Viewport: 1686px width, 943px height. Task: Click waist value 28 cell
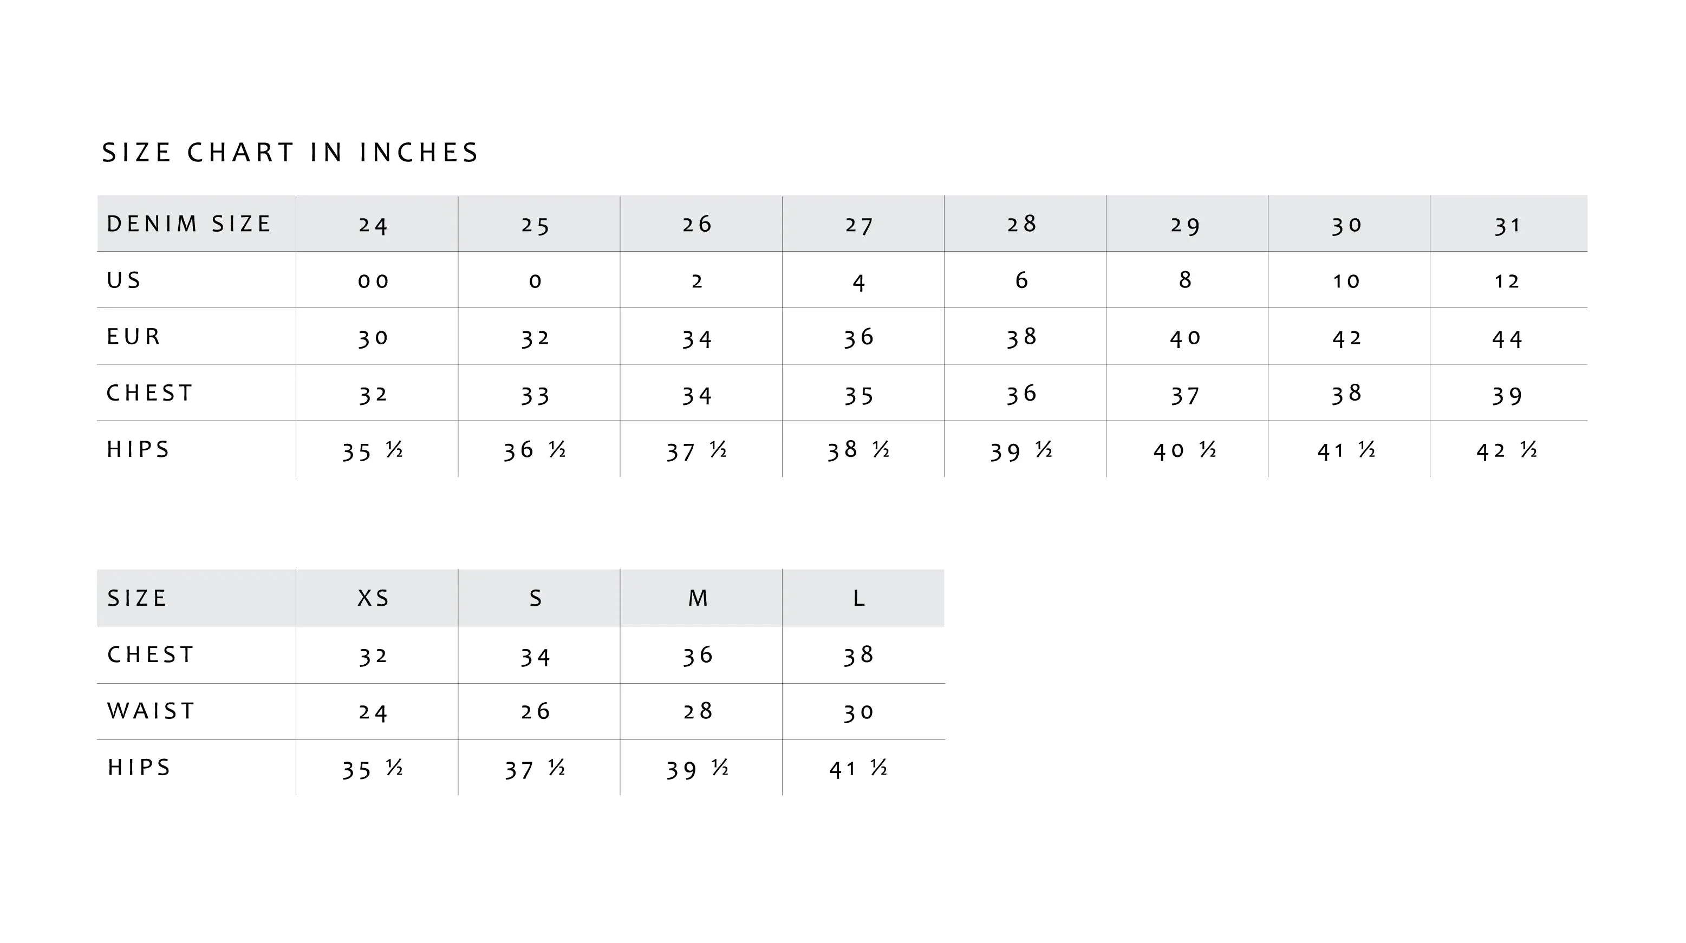[701, 711]
